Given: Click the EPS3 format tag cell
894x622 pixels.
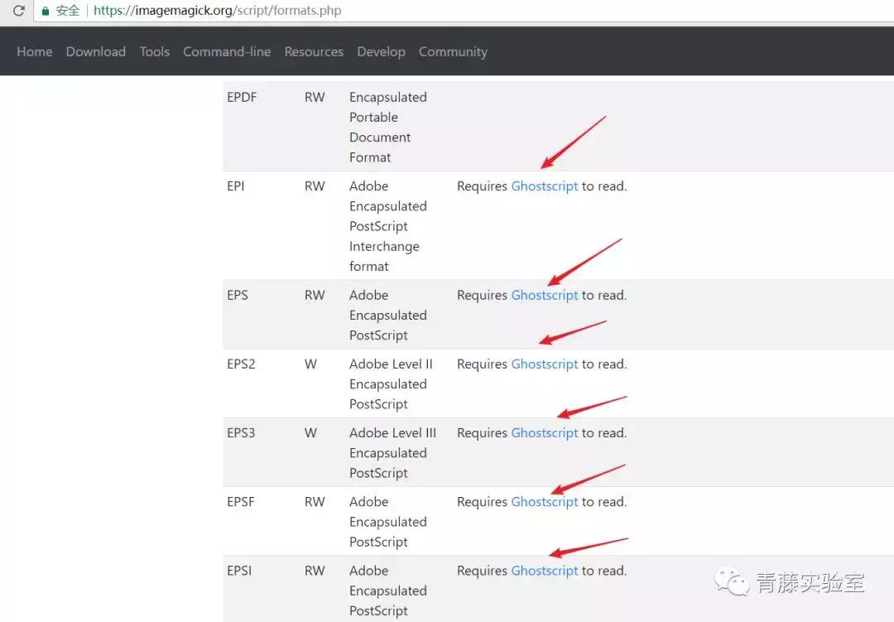Looking at the screenshot, I should coord(241,433).
